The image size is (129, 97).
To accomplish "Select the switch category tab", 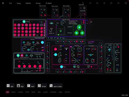I will pos(67,92).
